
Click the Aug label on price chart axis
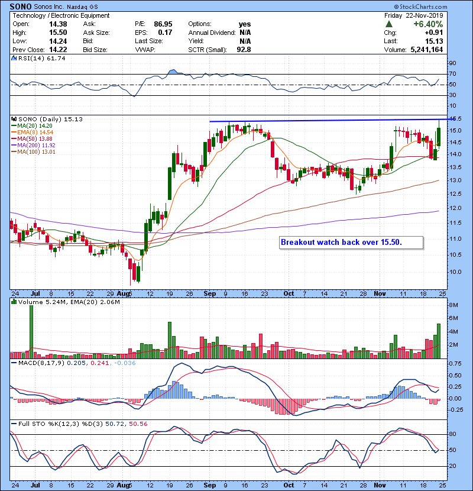pos(123,294)
